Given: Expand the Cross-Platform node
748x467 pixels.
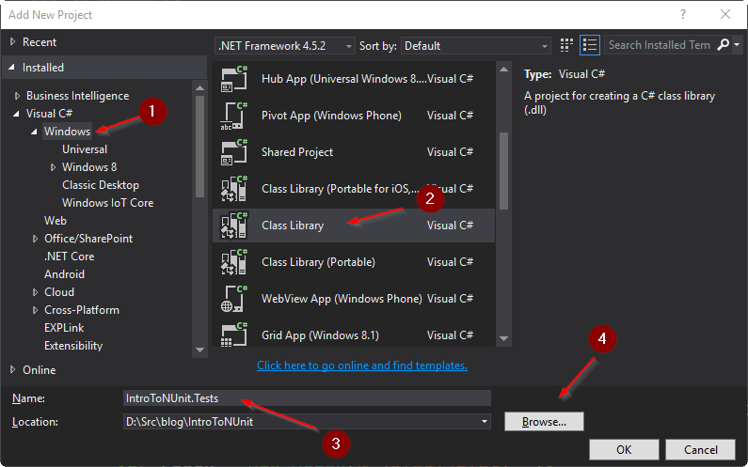Looking at the screenshot, I should click(35, 310).
